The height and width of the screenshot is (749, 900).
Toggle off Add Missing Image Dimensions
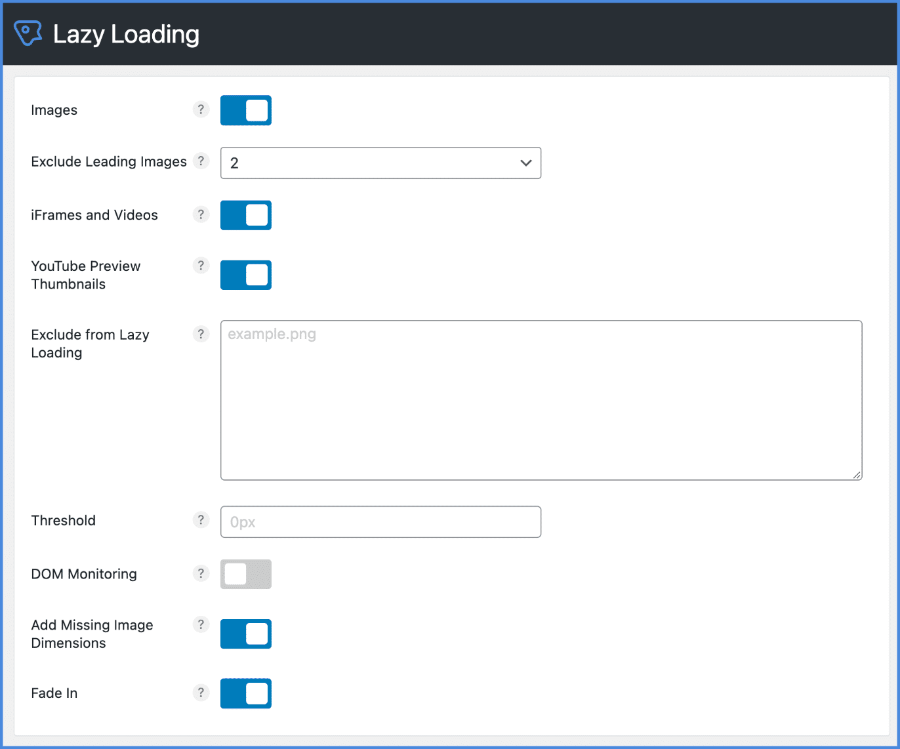(245, 634)
